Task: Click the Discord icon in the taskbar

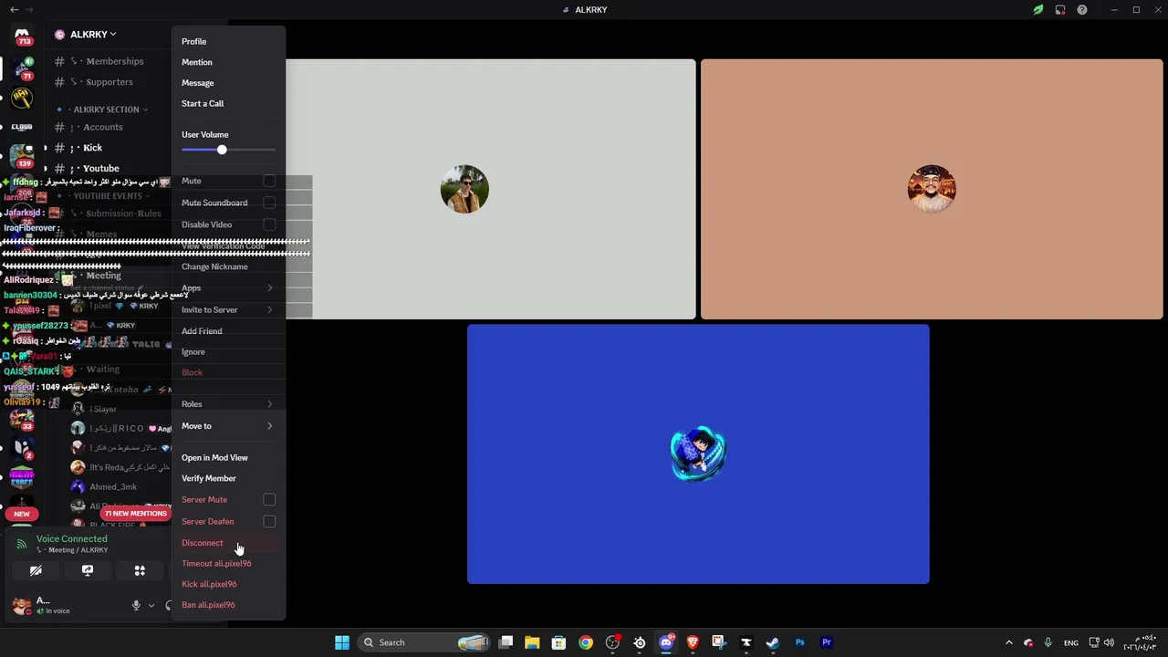Action: click(x=666, y=642)
